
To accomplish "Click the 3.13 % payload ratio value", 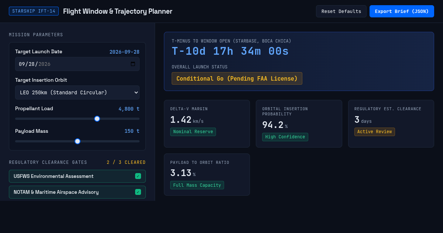I will pyautogui.click(x=183, y=173).
